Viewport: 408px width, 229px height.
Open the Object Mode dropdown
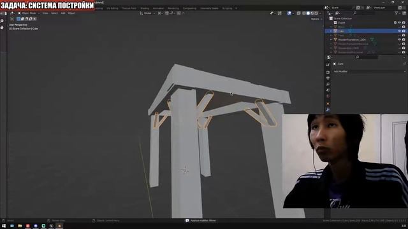coord(29,13)
